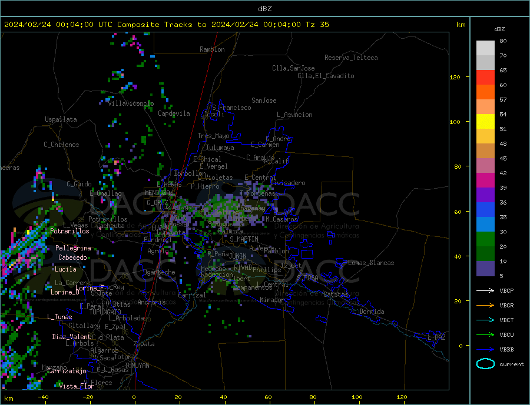530x405 pixels.
Task: Click the '80' value on the dBZ scale
Action: click(503, 41)
